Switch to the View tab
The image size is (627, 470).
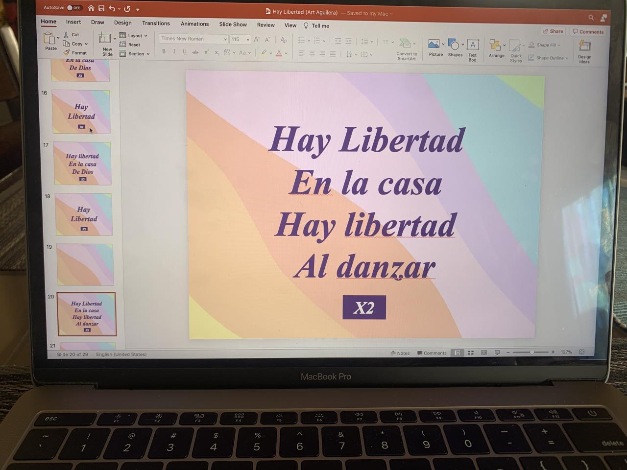290,25
